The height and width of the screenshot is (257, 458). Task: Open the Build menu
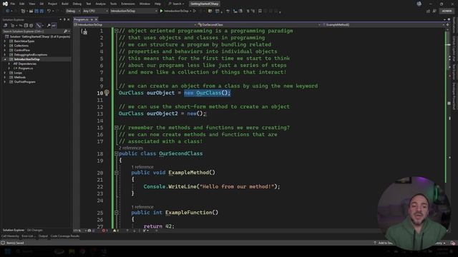tap(65, 4)
